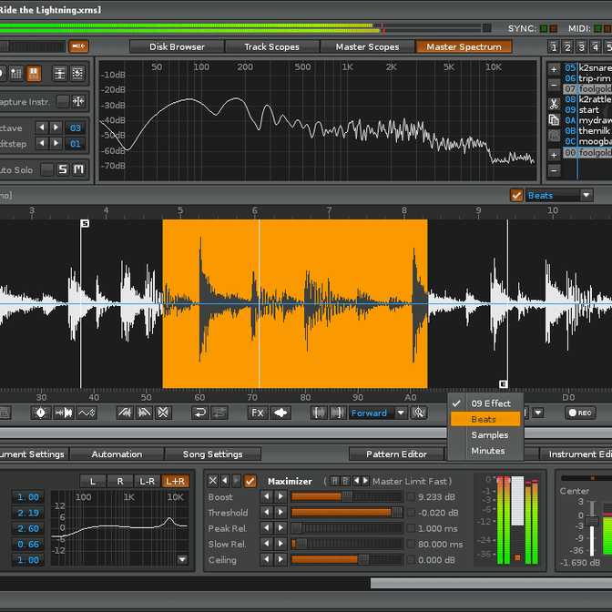The width and height of the screenshot is (612, 612).
Task: Toggle the checkbox beside Slow Rel. 80.000 ms
Action: pos(411,544)
